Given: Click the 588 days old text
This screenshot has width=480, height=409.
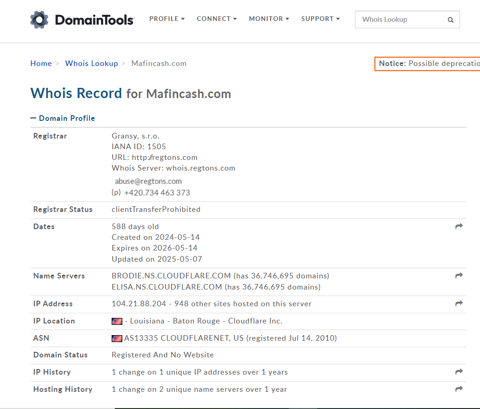Looking at the screenshot, I should point(135,226).
